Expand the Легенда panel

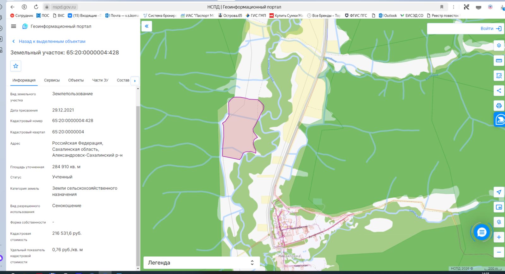(x=201, y=263)
